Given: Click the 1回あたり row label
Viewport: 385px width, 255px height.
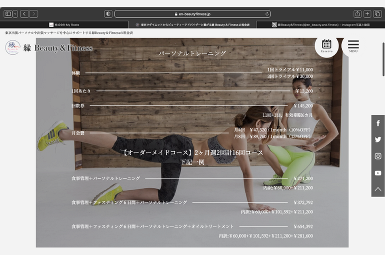Looking at the screenshot, I should pos(81,91).
